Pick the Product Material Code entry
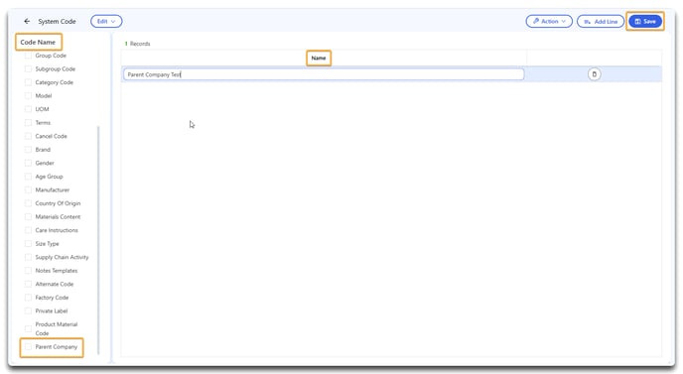Viewport: 683px width, 374px height. (57, 328)
